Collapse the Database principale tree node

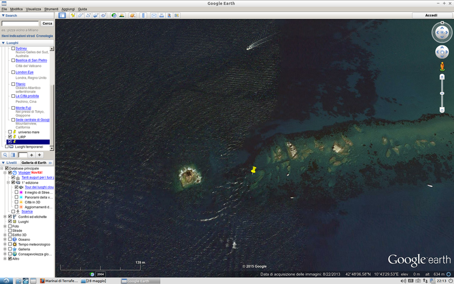[2, 168]
